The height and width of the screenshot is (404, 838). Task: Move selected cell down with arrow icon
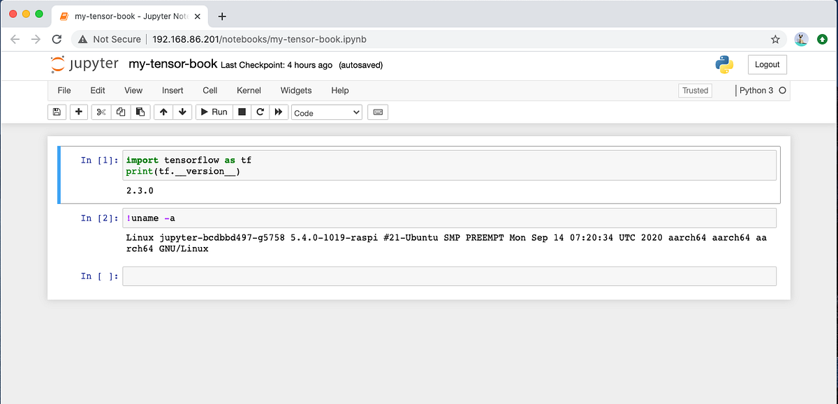pos(182,112)
